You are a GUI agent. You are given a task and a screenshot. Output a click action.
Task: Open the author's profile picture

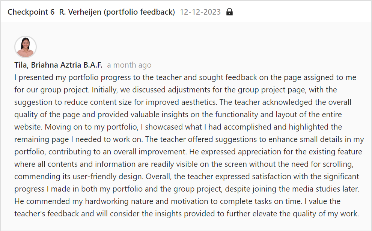(26, 47)
